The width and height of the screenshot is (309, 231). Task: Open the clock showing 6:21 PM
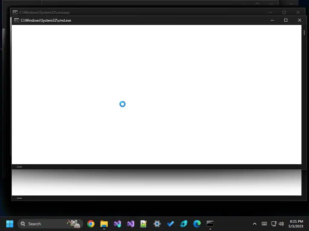pos(296,224)
